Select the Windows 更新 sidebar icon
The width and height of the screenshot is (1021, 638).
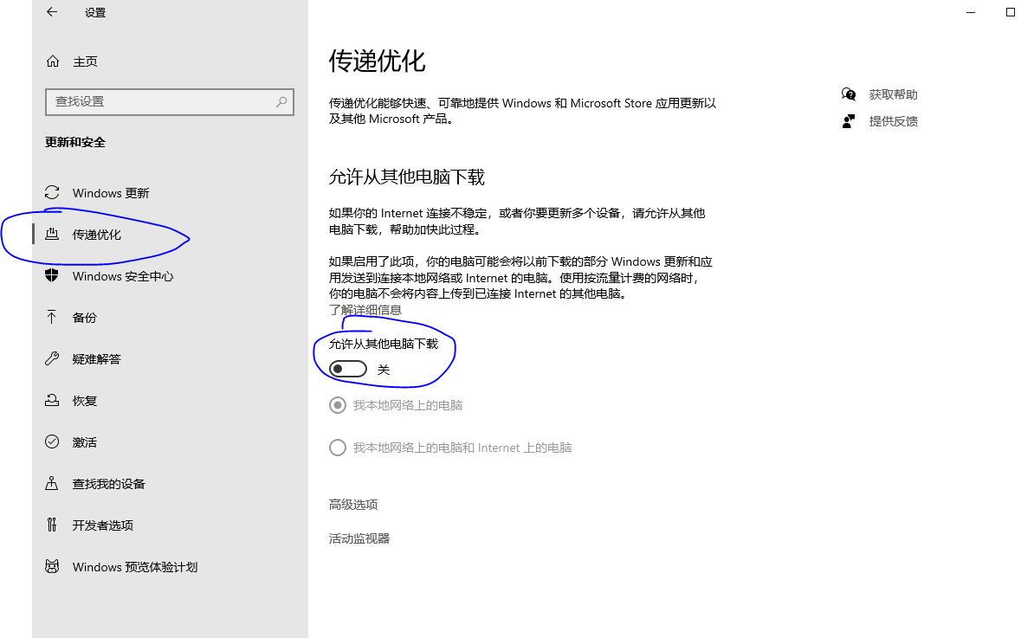[x=53, y=193]
